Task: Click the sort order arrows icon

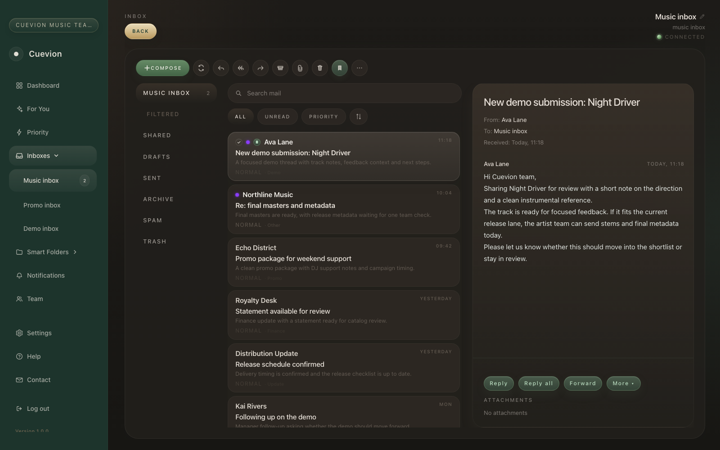Action: 359,117
